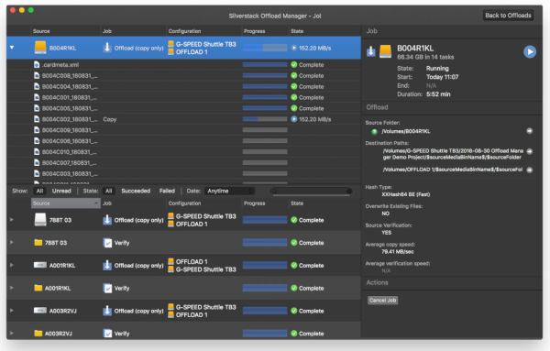
Task: Expand the A001R1KL offload job
Action: (x=12, y=265)
